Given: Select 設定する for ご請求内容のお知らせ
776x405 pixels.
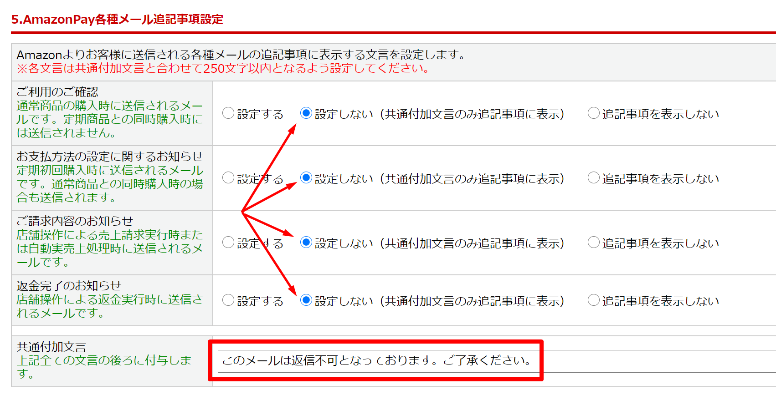Looking at the screenshot, I should click(228, 243).
